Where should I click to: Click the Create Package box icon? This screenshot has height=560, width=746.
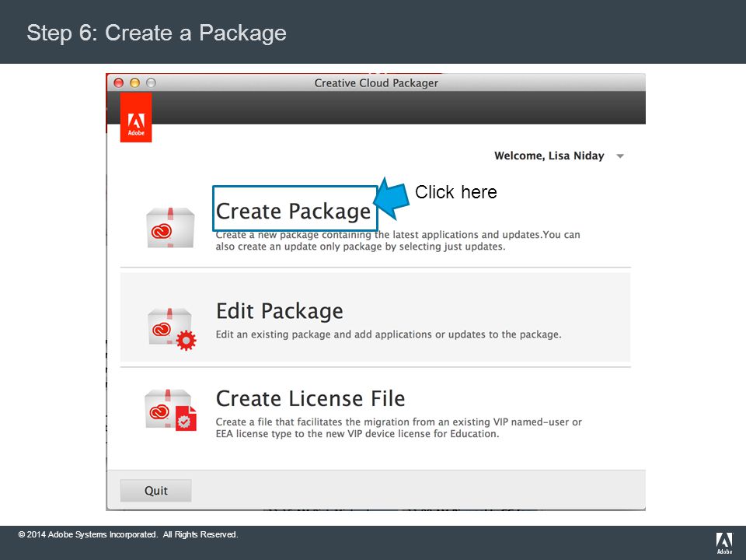170,228
